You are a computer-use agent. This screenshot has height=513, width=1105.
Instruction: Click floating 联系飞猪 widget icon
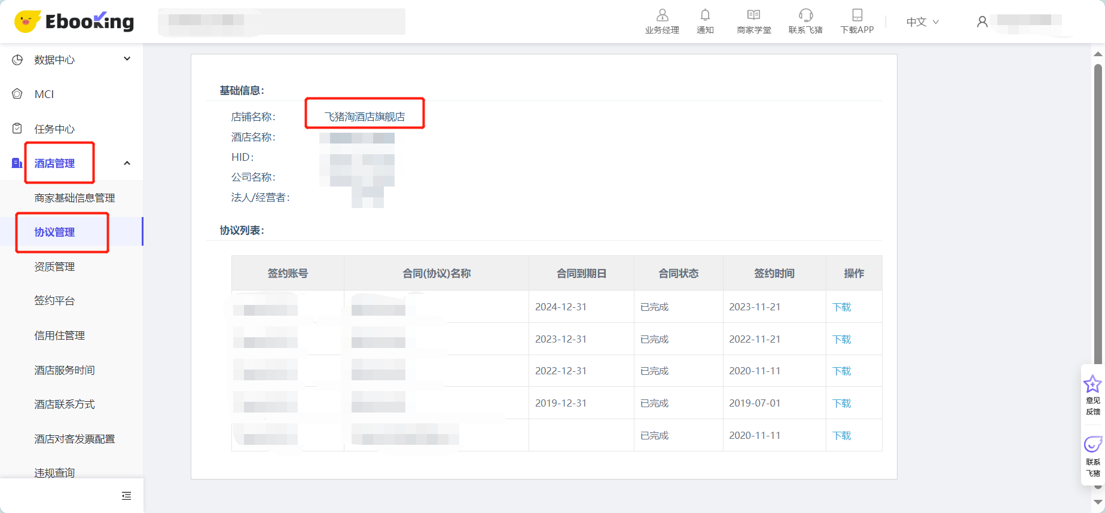1093,444
